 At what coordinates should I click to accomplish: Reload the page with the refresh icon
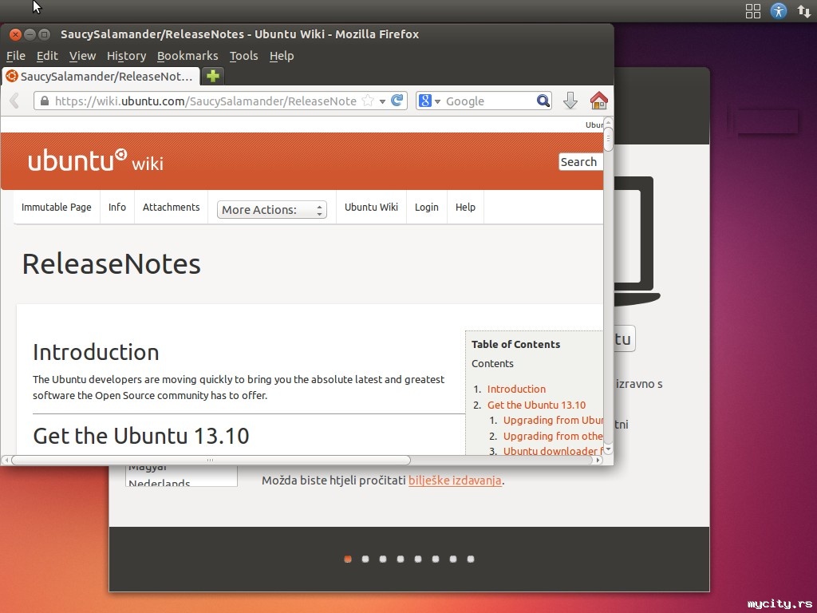point(397,100)
